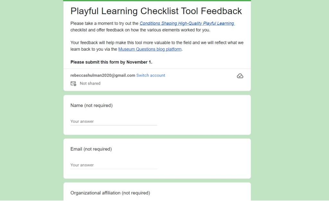Click the Organizational affiliation (not required) label
Screen dimensions: 329x201
tap(110, 193)
